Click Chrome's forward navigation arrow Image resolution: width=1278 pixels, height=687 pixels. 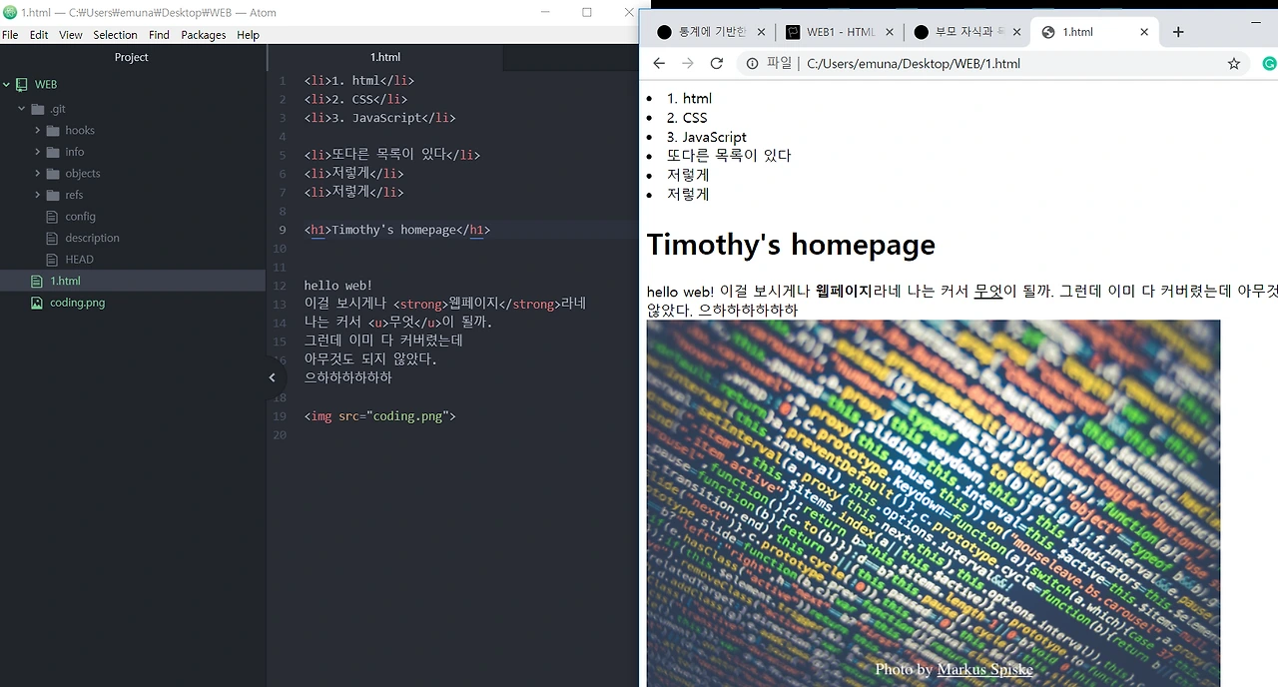(x=687, y=63)
